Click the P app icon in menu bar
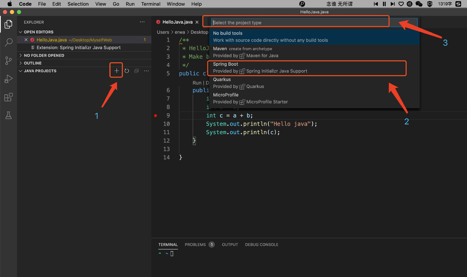 302,4
